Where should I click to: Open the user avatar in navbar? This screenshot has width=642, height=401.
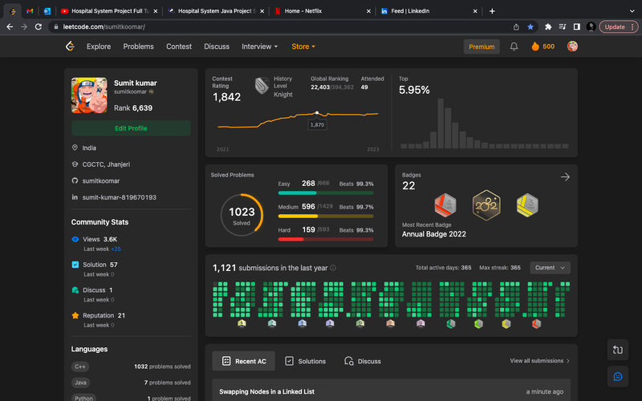tap(572, 47)
